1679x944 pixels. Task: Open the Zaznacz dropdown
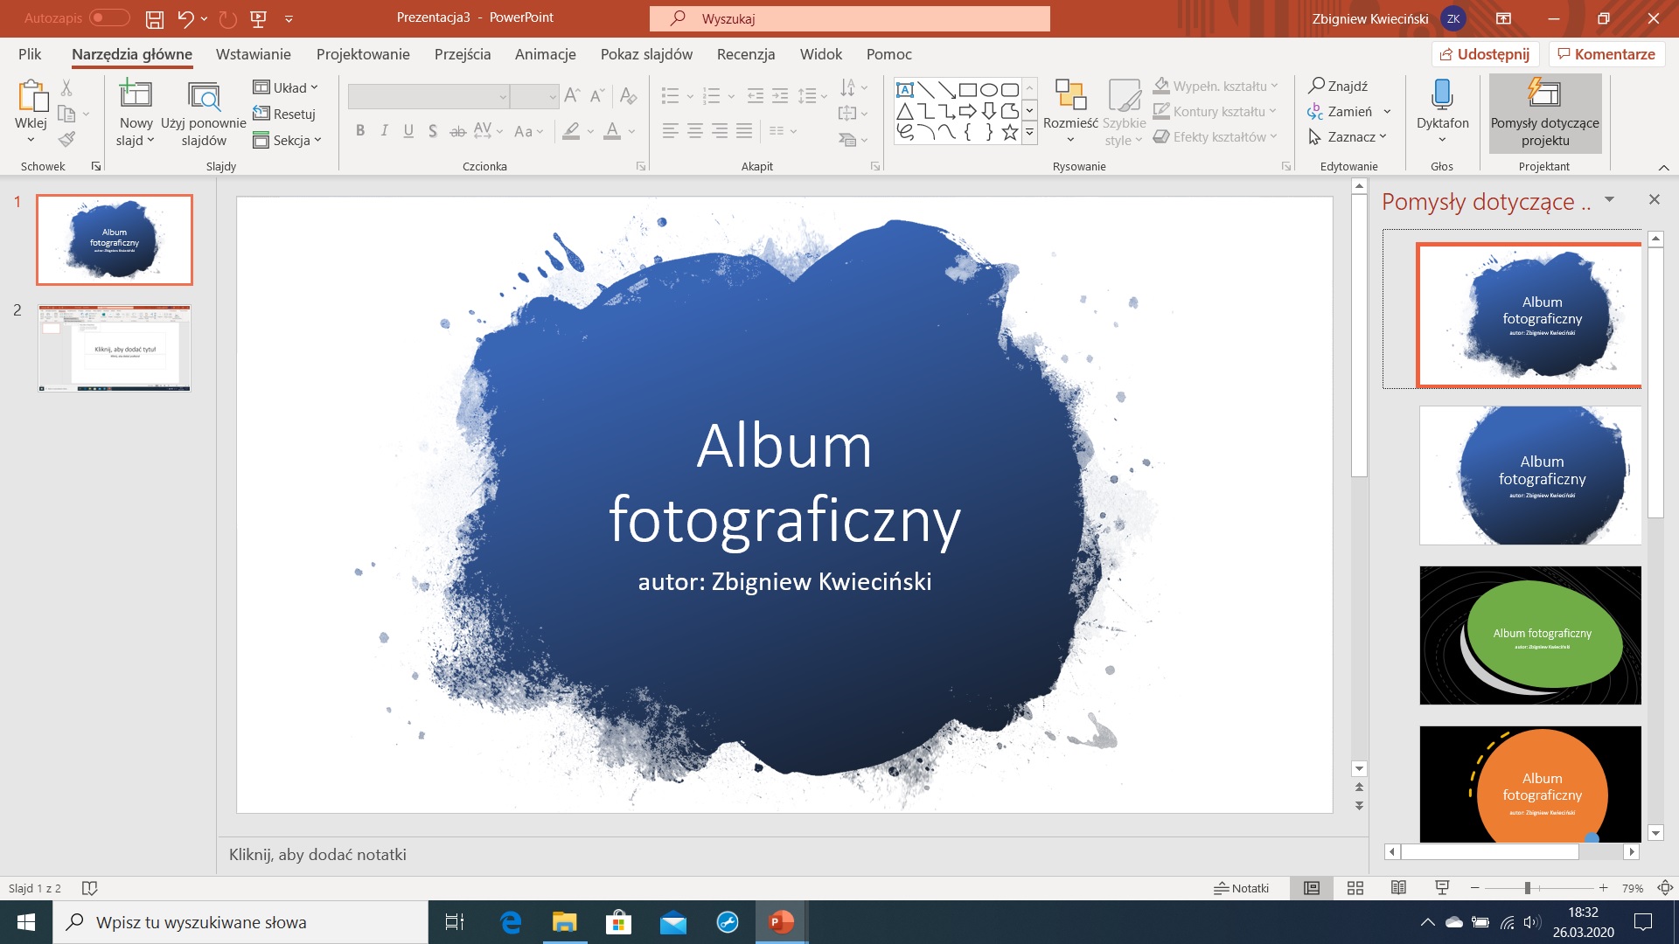pyautogui.click(x=1348, y=137)
